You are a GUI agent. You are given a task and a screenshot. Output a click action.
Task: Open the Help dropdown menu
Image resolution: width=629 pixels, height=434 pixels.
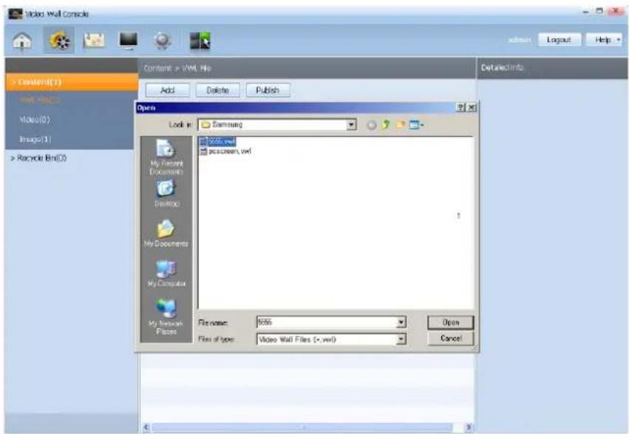click(604, 40)
